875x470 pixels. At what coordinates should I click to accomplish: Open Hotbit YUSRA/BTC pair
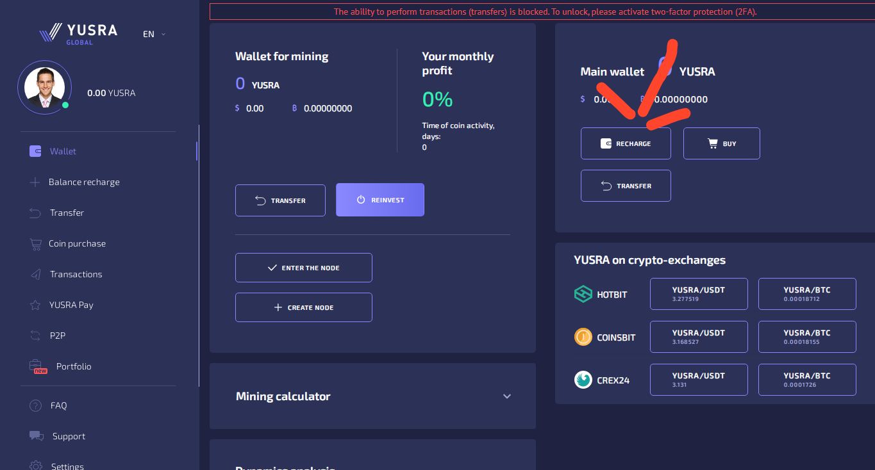pos(807,294)
